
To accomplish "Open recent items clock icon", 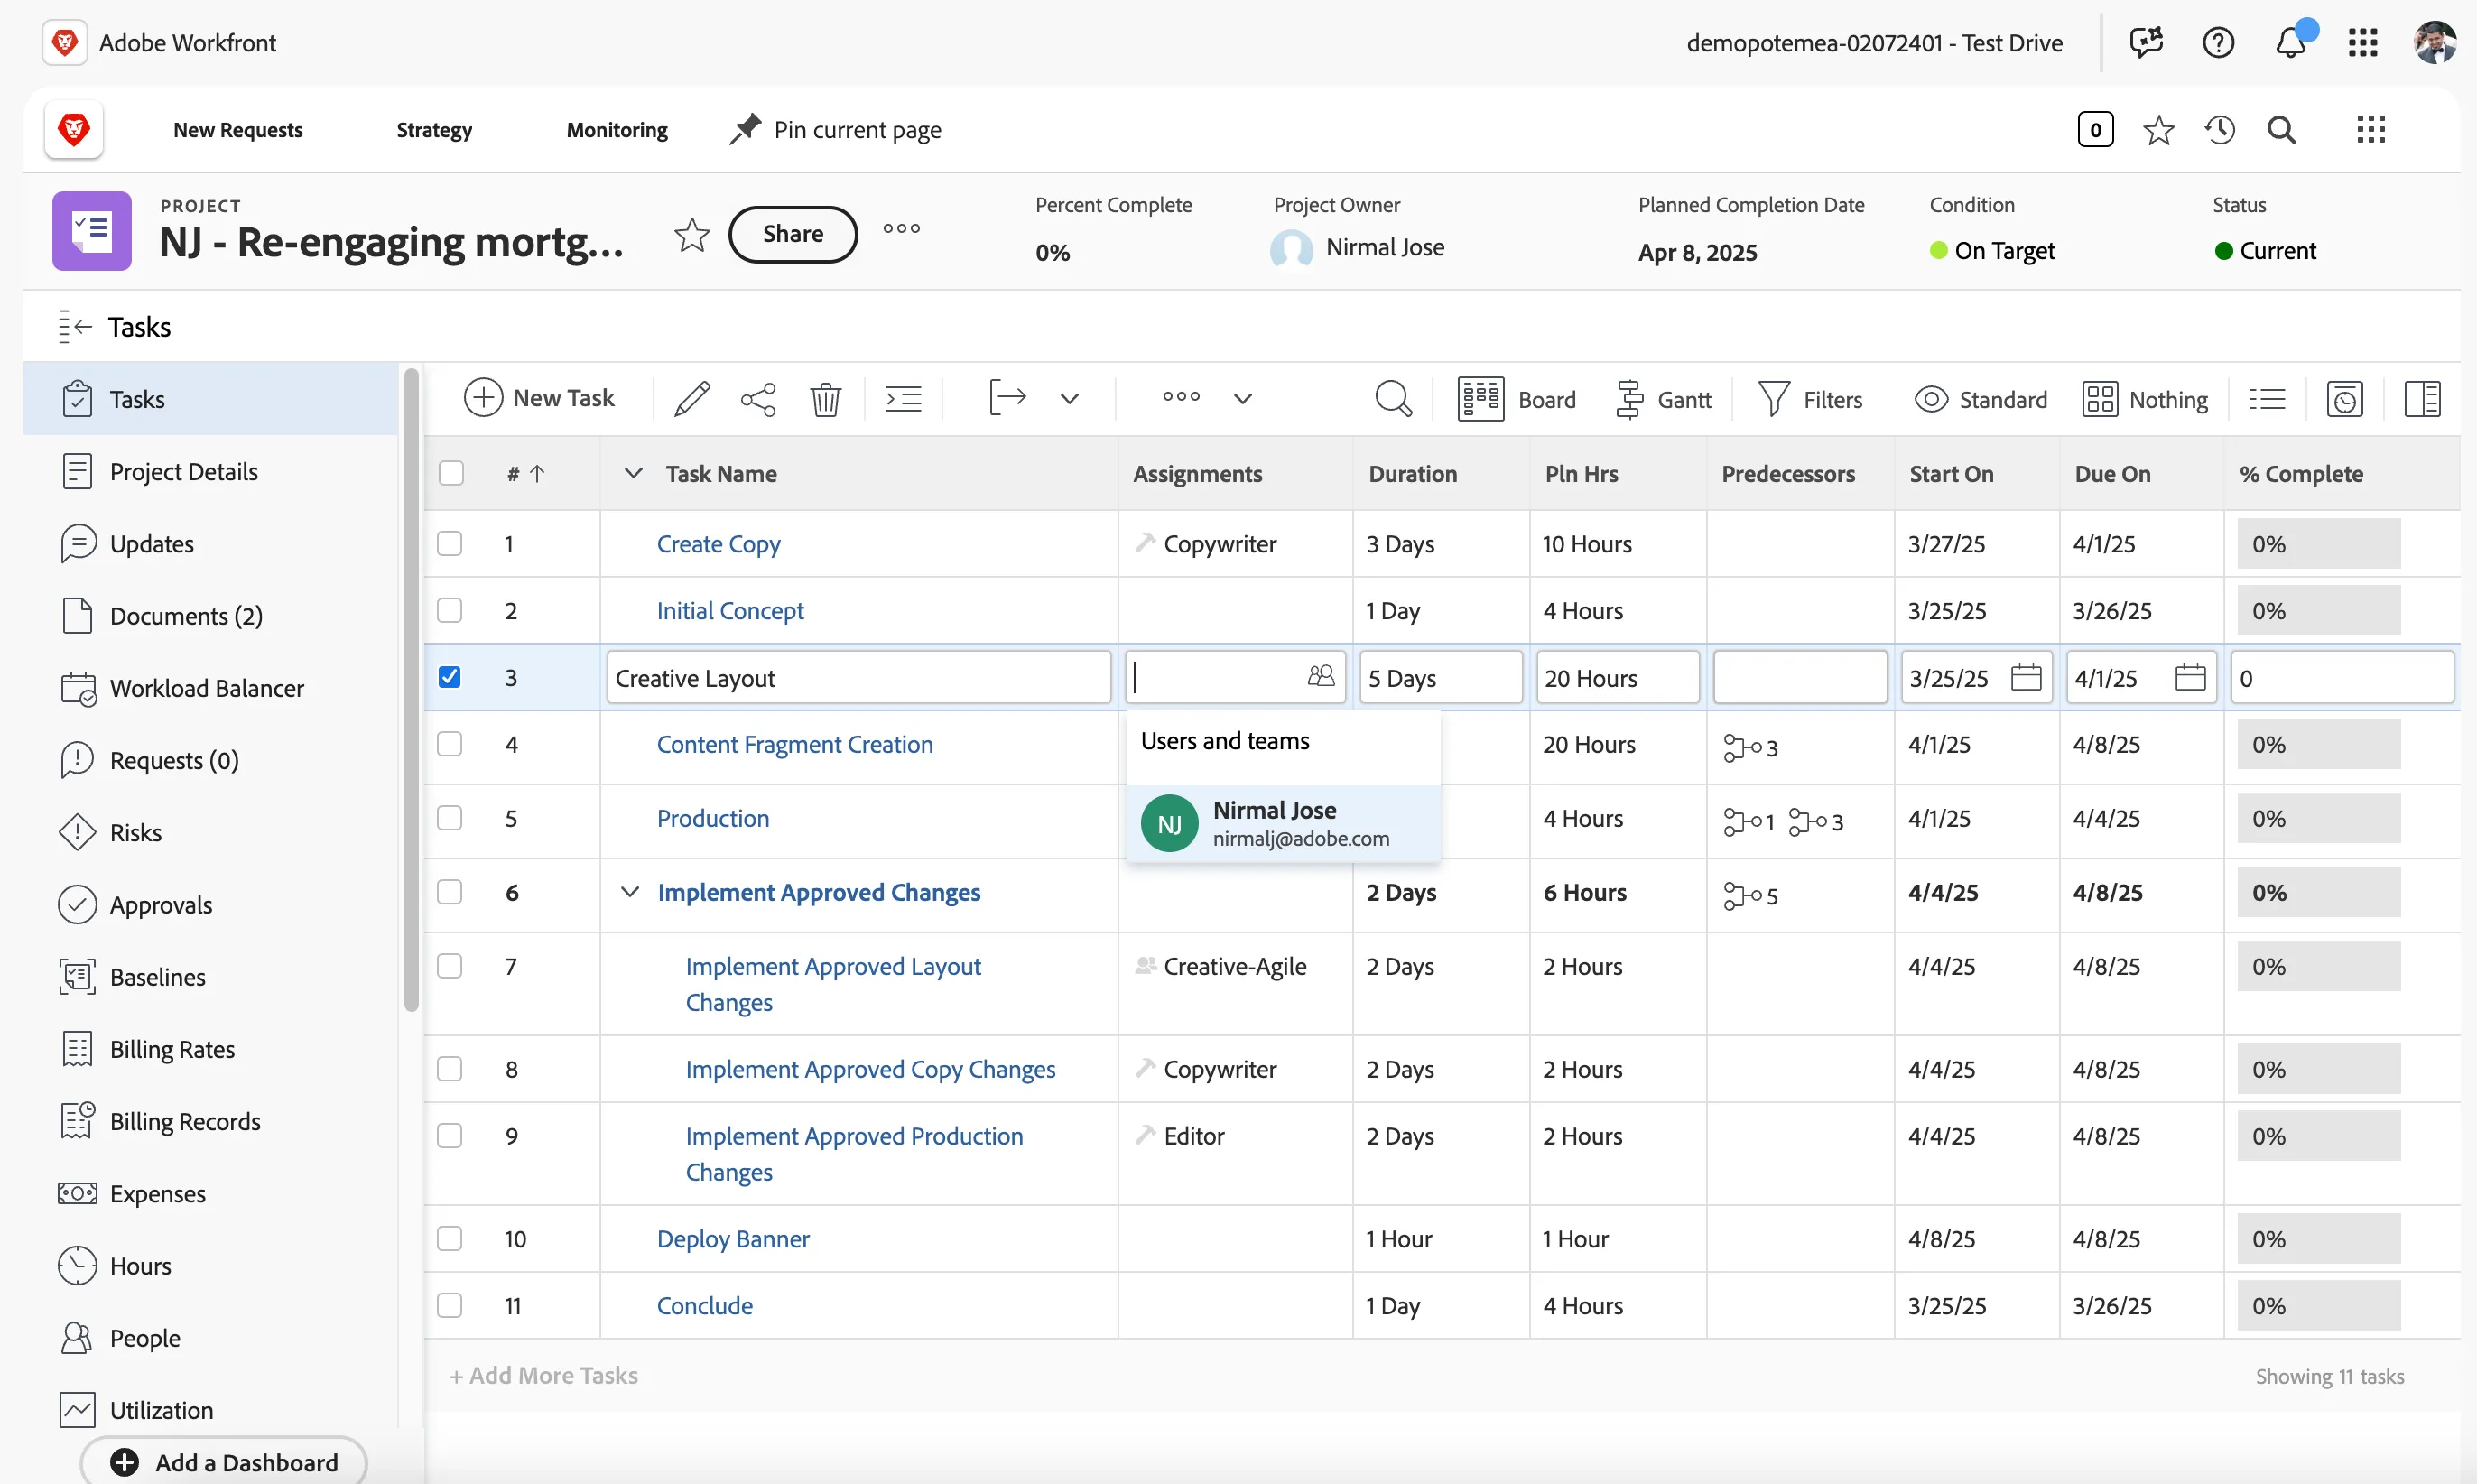I will (2220, 129).
